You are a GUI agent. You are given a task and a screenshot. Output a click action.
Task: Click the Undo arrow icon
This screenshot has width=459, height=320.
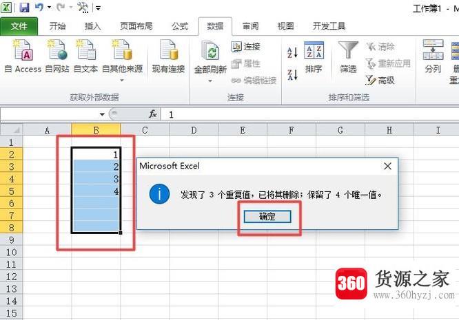click(x=39, y=7)
